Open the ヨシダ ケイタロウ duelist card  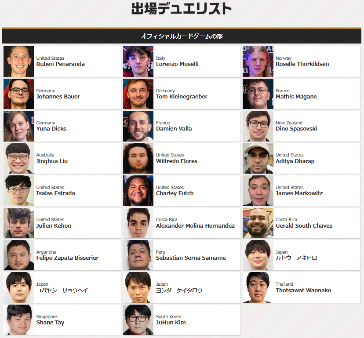(182, 287)
